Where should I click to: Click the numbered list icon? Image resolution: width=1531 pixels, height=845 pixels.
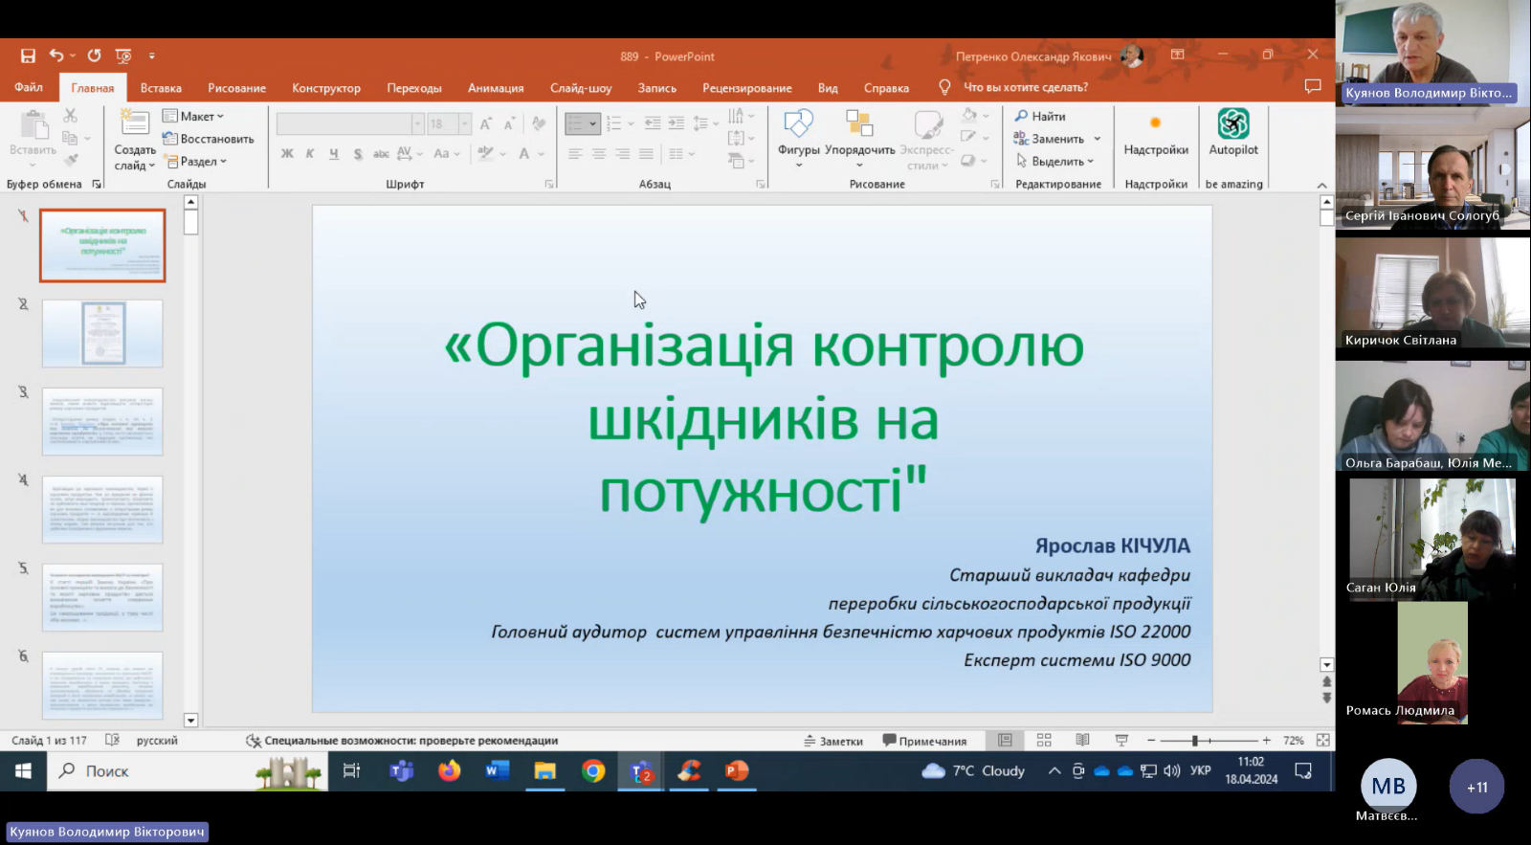click(613, 123)
